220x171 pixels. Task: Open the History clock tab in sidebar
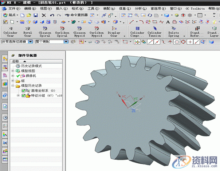(5, 118)
